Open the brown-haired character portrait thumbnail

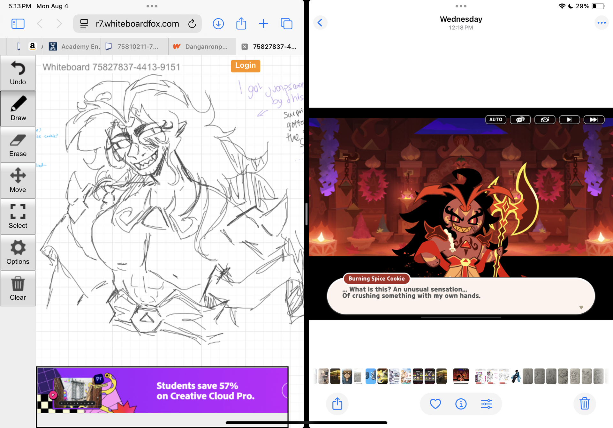[x=347, y=376]
